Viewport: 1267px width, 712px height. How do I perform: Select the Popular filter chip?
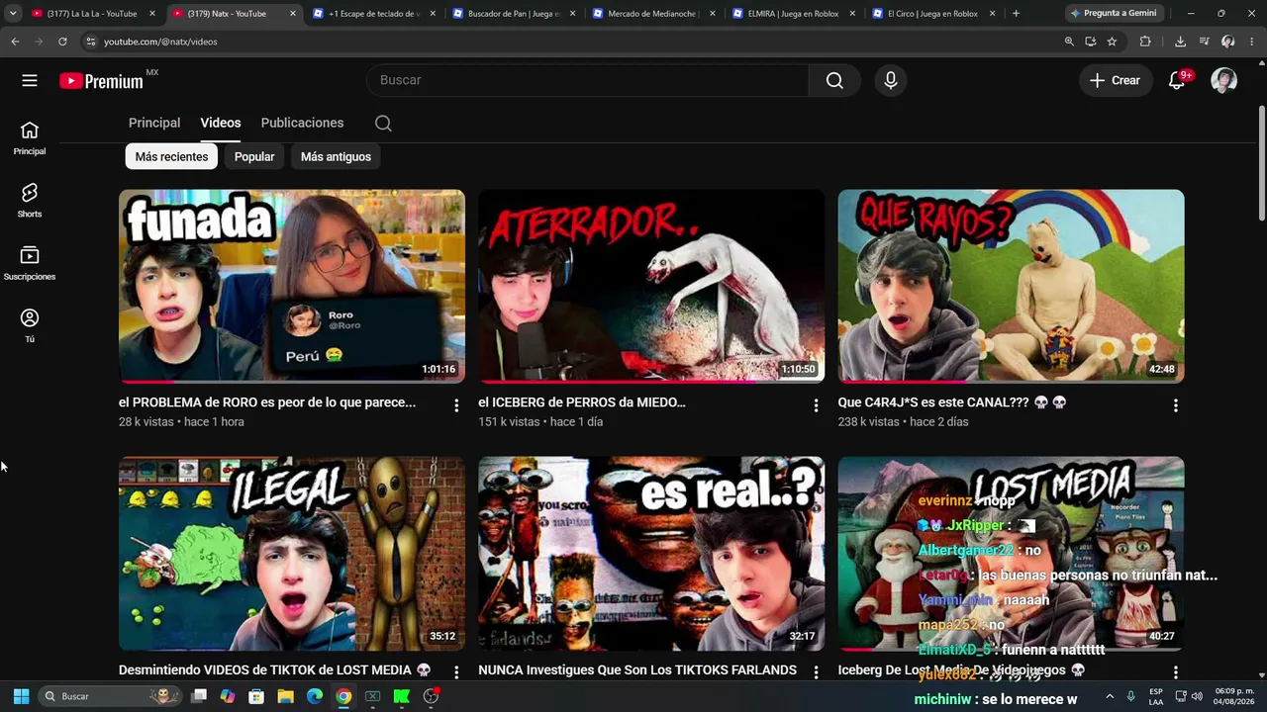tap(254, 156)
